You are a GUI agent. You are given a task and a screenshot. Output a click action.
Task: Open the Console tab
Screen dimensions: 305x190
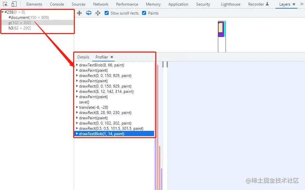pos(57,4)
